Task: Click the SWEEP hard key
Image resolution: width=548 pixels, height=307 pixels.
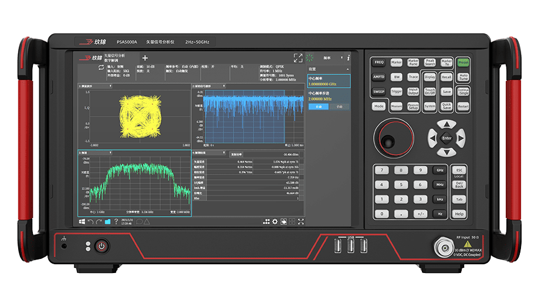Action: [378, 91]
